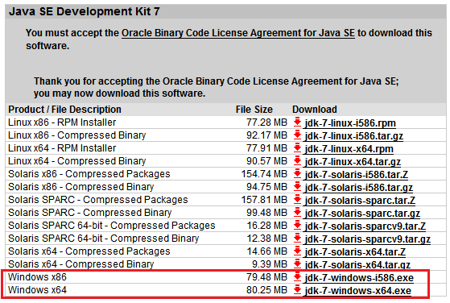Click download arrow icon for jdk-7-solaris-x64.tar.Z

click(x=297, y=251)
